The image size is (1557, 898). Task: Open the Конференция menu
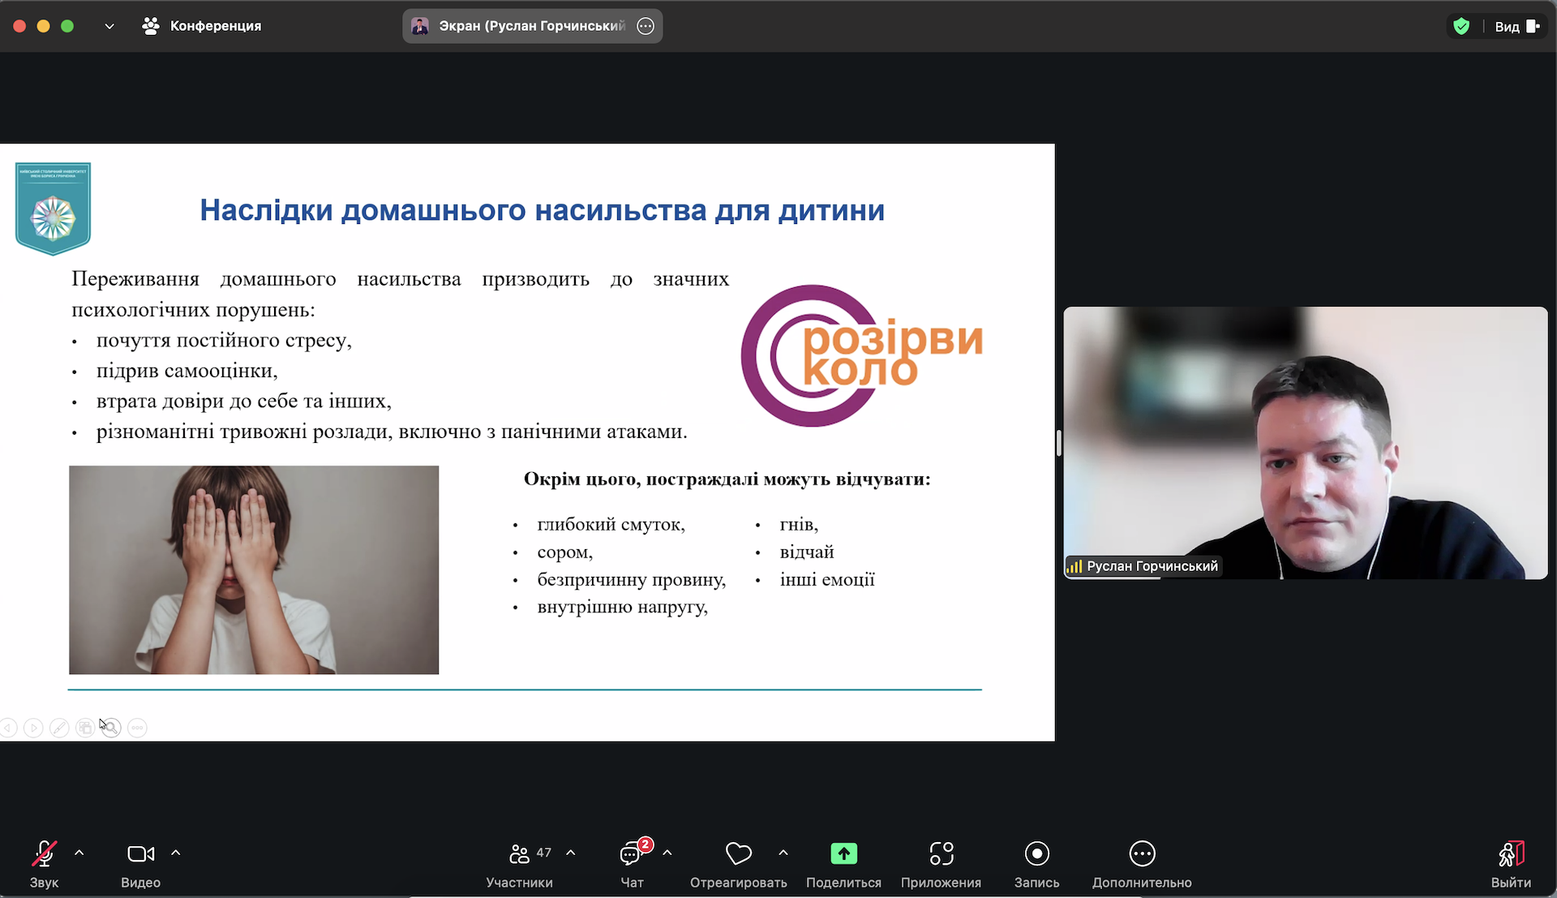(203, 26)
